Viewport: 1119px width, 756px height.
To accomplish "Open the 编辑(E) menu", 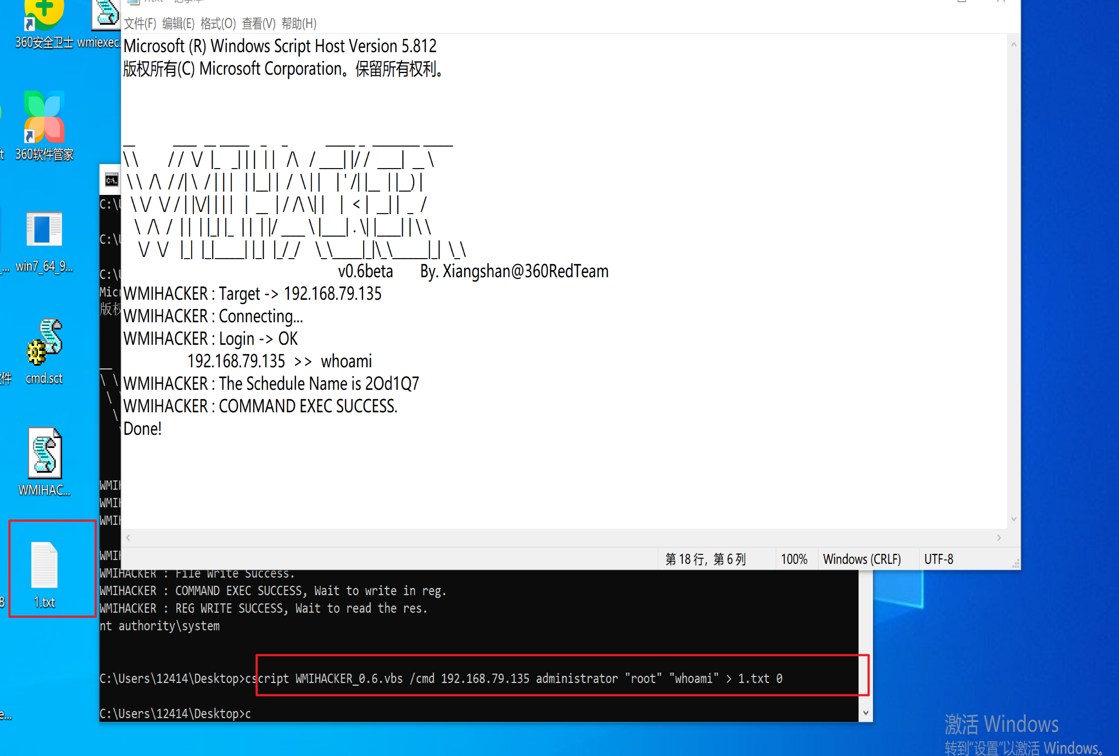I will 178,24.
